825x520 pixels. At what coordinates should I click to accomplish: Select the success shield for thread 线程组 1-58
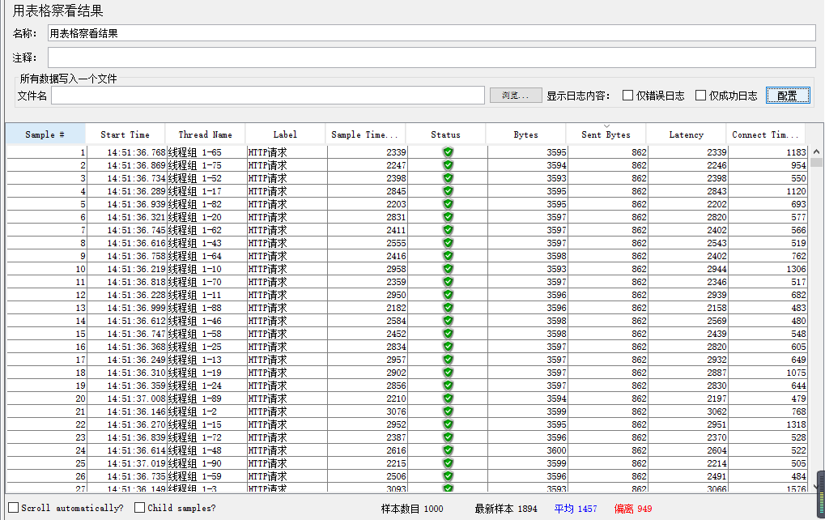[448, 334]
